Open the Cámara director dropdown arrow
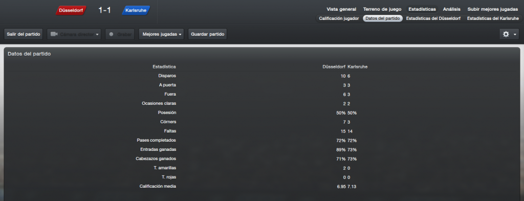The width and height of the screenshot is (524, 201). pos(97,34)
